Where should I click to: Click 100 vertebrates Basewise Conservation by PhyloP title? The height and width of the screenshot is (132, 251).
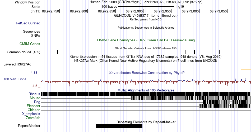(x=146, y=73)
